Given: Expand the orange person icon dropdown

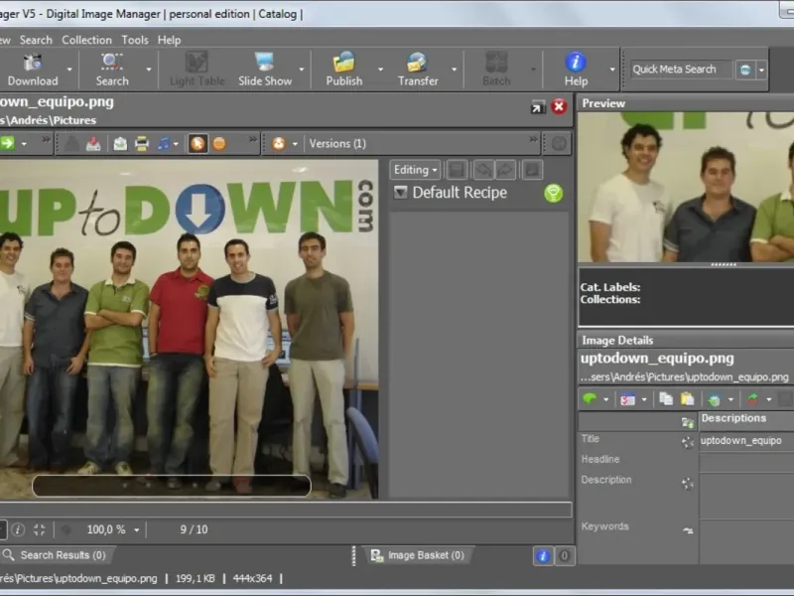Looking at the screenshot, I should coord(295,144).
